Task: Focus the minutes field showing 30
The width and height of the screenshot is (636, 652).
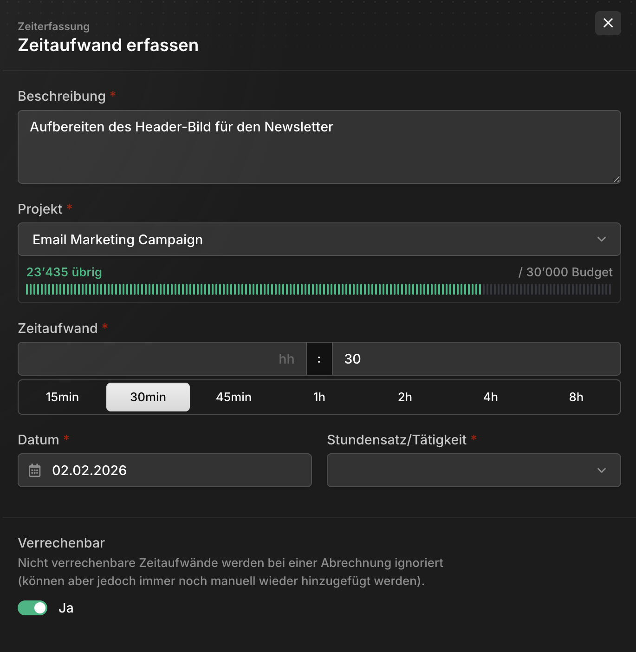Action: (x=477, y=359)
